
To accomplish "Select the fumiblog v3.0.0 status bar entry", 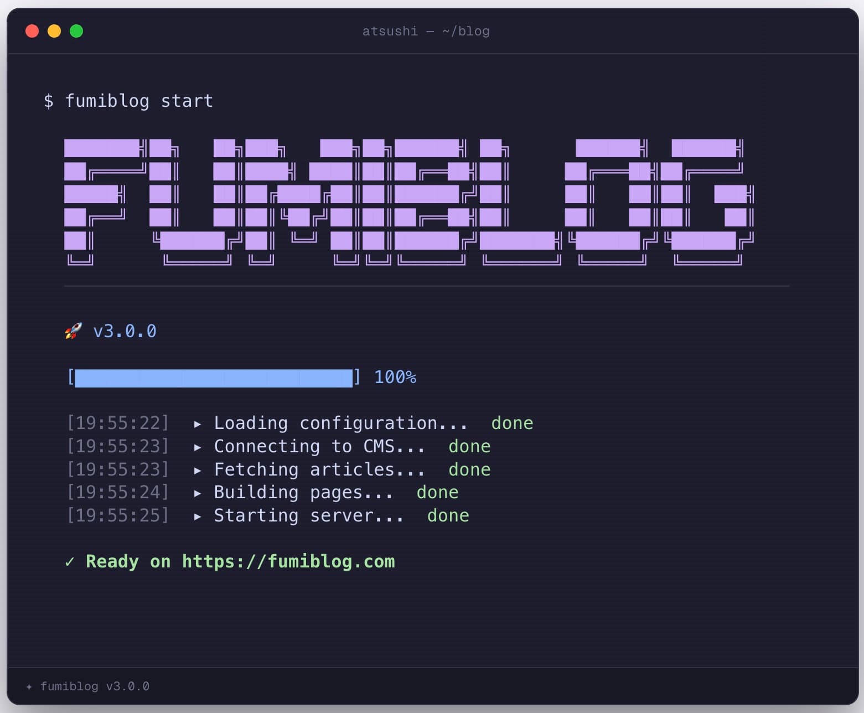I will click(95, 686).
